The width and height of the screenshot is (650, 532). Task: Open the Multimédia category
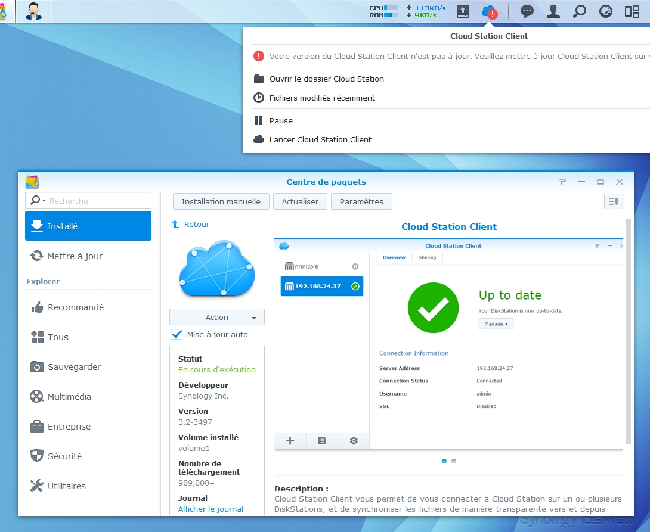pyautogui.click(x=88, y=397)
